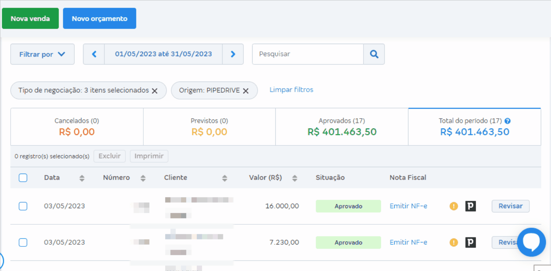Select the Cancelados (0) tab
Image resolution: width=551 pixels, height=271 pixels.
tap(77, 127)
